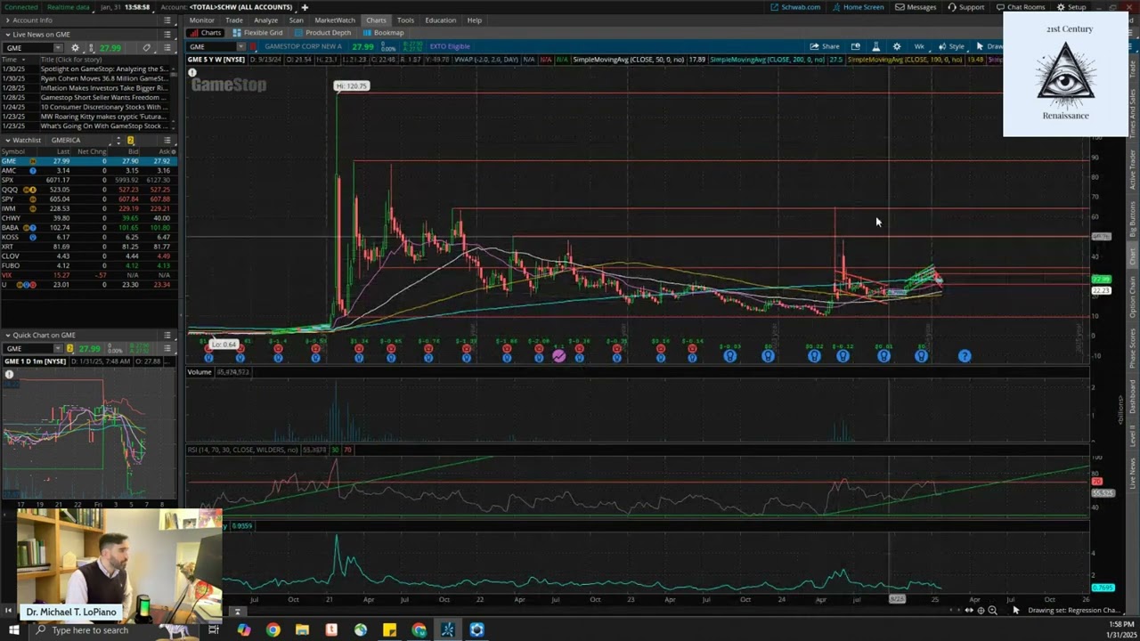1140x641 pixels.
Task: Open the Drawings pointer tool
Action: 989,46
